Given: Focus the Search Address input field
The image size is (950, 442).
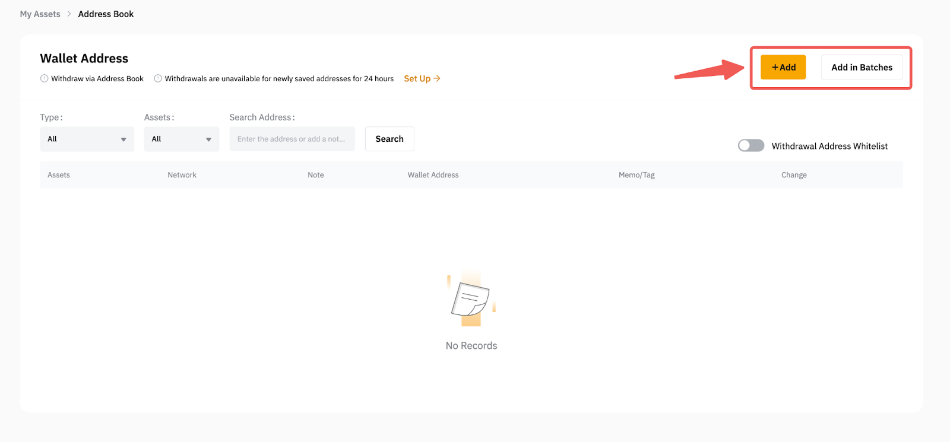Looking at the screenshot, I should pos(292,139).
